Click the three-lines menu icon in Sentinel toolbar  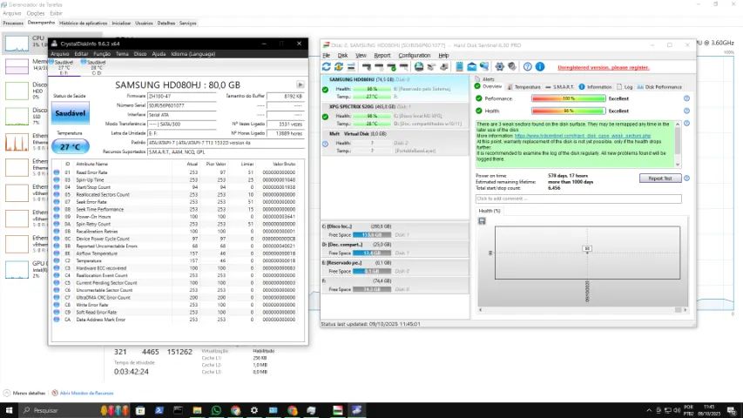(x=351, y=67)
